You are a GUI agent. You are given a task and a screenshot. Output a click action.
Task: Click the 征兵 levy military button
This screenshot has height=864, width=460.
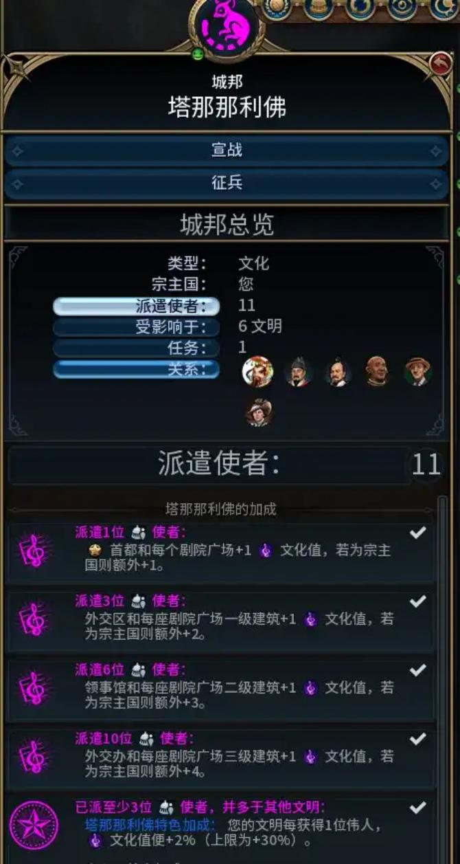[227, 184]
